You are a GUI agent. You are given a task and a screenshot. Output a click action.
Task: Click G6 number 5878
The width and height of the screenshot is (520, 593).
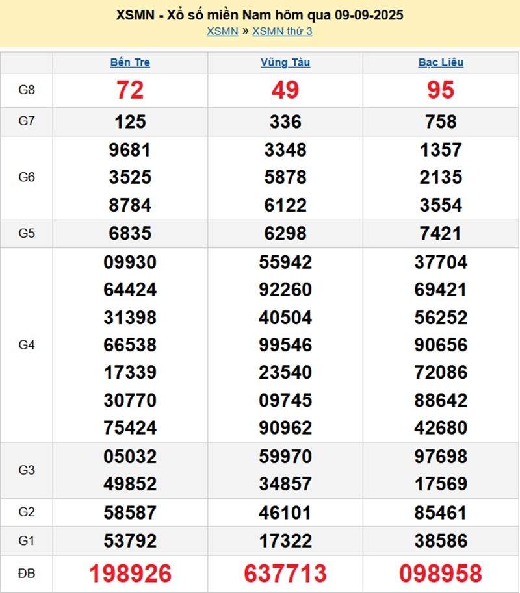click(285, 177)
